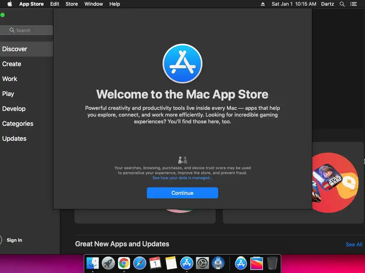The width and height of the screenshot is (365, 273).
Task: Open the blue utility icon beside System Preferences
Action: [218, 263]
